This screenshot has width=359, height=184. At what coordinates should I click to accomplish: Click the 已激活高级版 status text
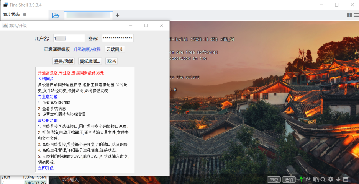pos(57,49)
